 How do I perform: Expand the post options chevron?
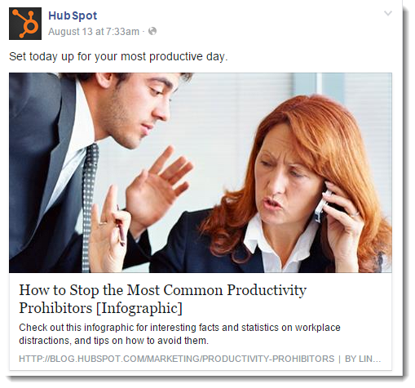click(x=388, y=13)
